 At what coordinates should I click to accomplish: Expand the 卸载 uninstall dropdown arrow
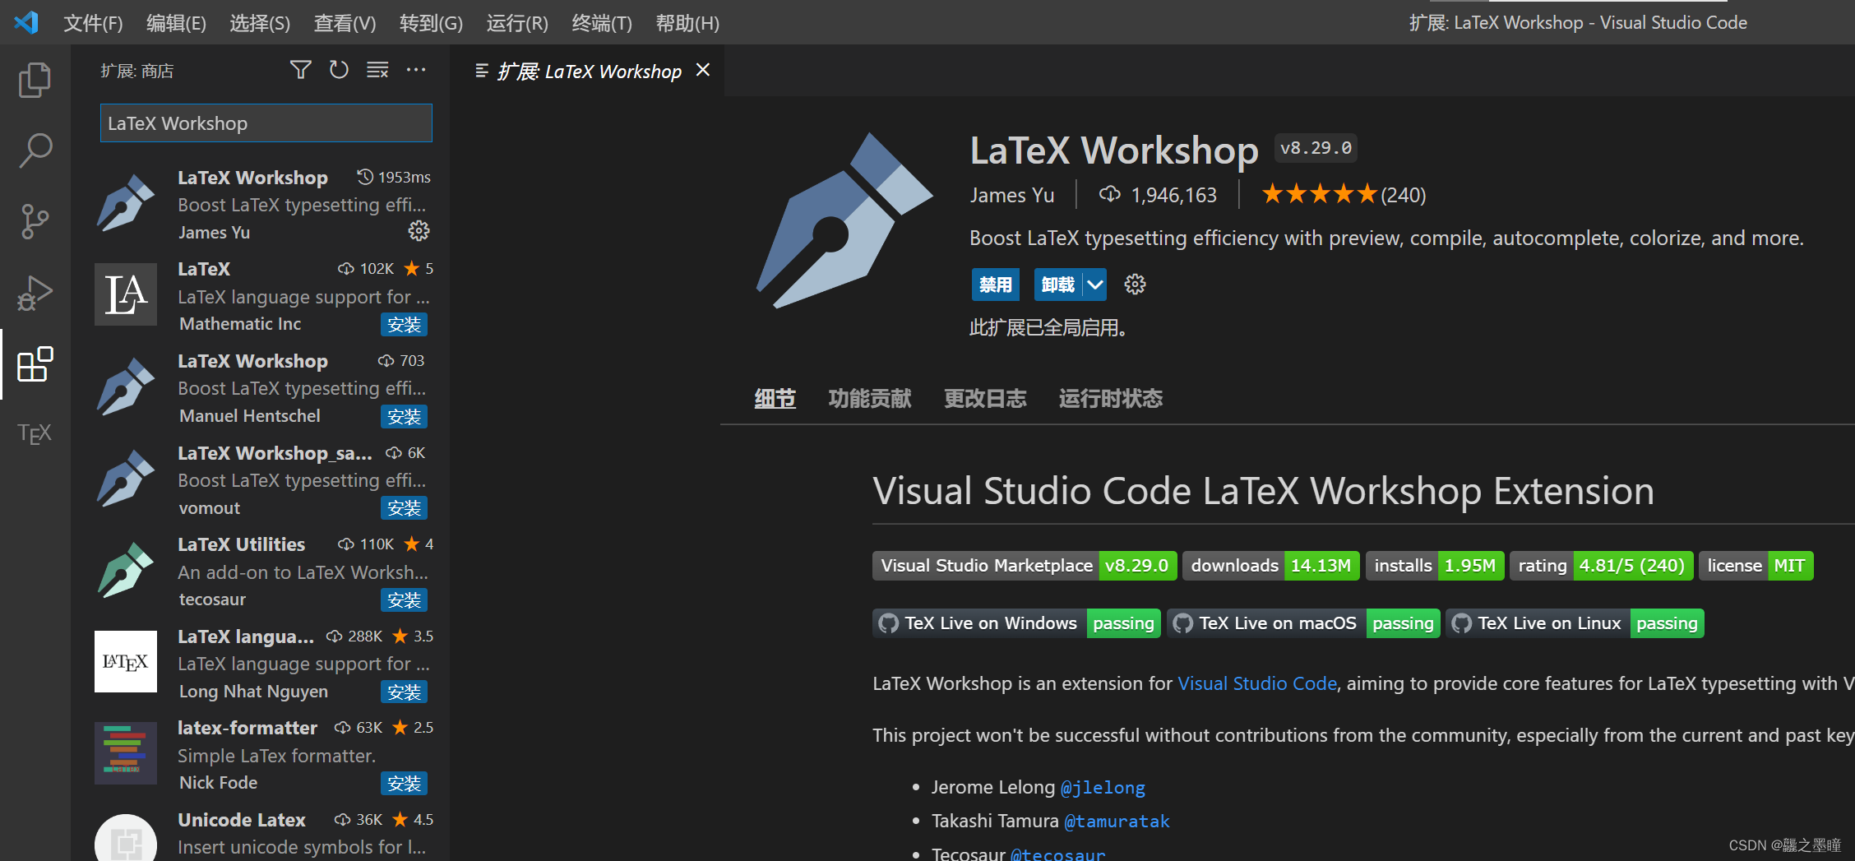point(1094,284)
